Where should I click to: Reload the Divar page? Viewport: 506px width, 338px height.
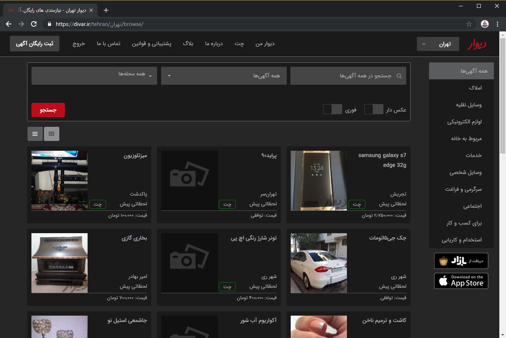click(34, 24)
